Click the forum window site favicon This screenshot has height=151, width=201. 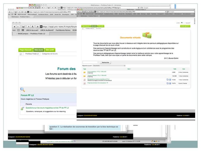tap(41, 27)
